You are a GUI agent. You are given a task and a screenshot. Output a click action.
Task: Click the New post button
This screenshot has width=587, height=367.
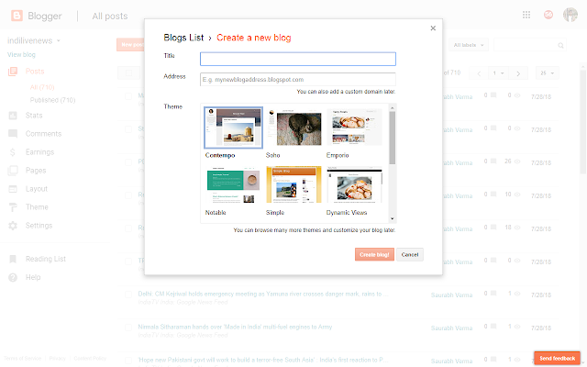[x=130, y=45]
